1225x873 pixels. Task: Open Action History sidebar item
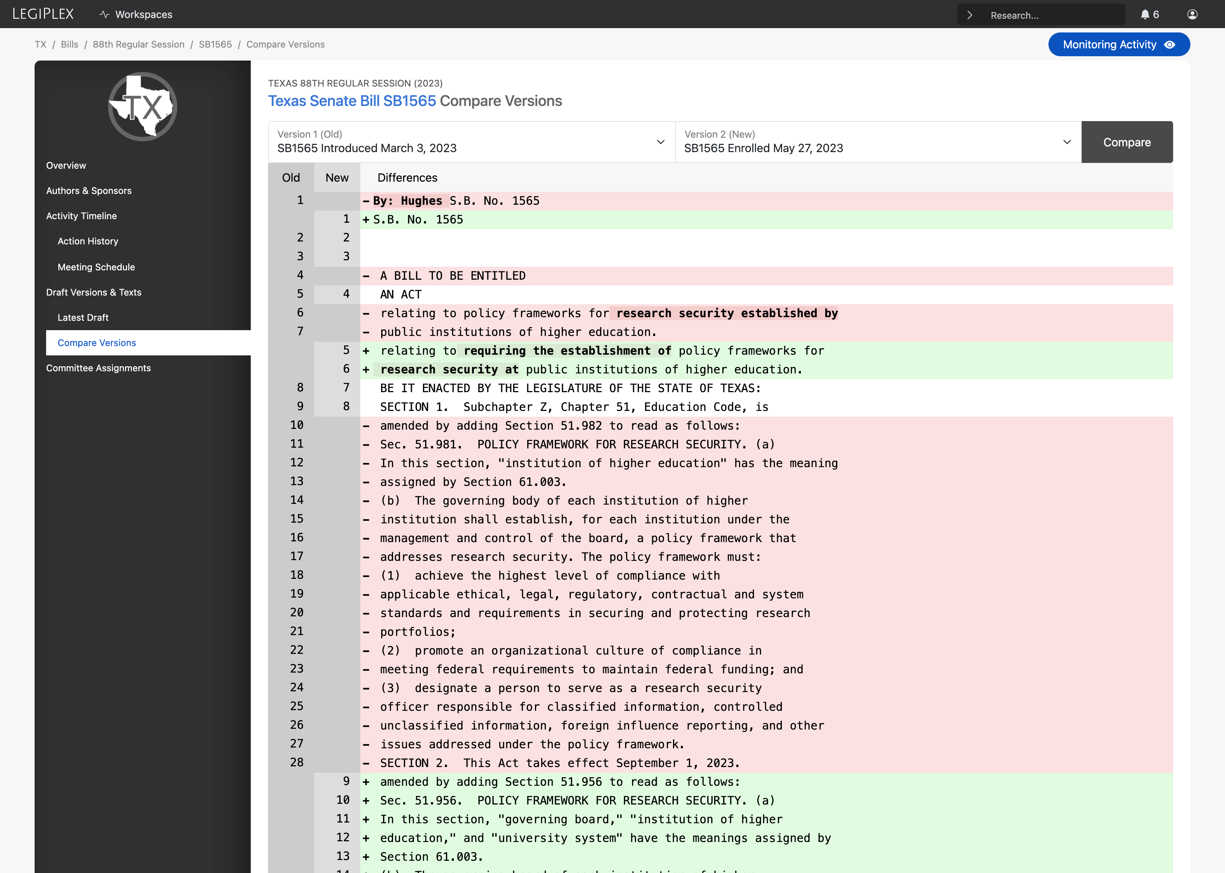88,241
